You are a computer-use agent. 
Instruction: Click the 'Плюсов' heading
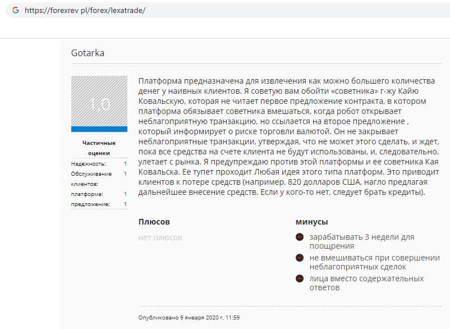[154, 222]
